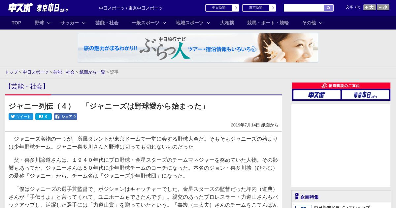Bookmark article with Hatena B! button
This screenshot has width=396, height=208.
pyautogui.click(x=44, y=117)
